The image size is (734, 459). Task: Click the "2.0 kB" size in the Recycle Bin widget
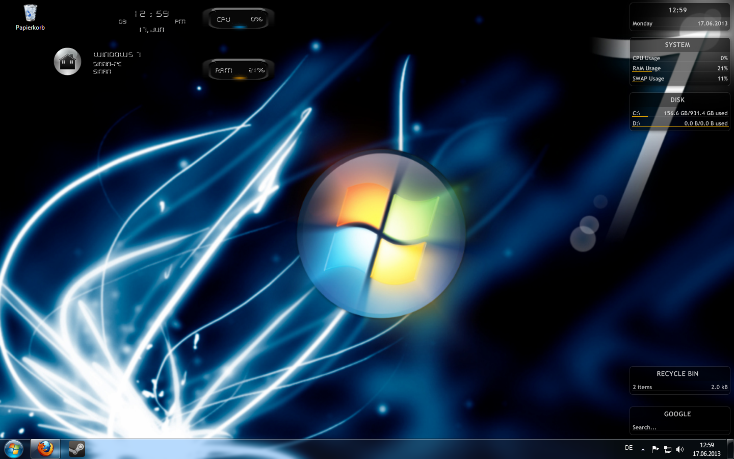(719, 387)
